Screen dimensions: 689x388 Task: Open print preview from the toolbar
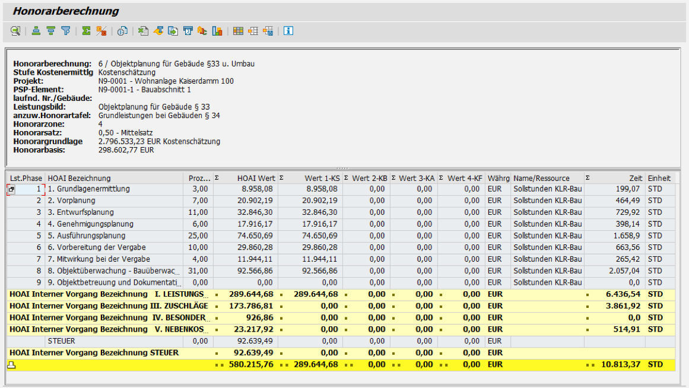click(122, 31)
